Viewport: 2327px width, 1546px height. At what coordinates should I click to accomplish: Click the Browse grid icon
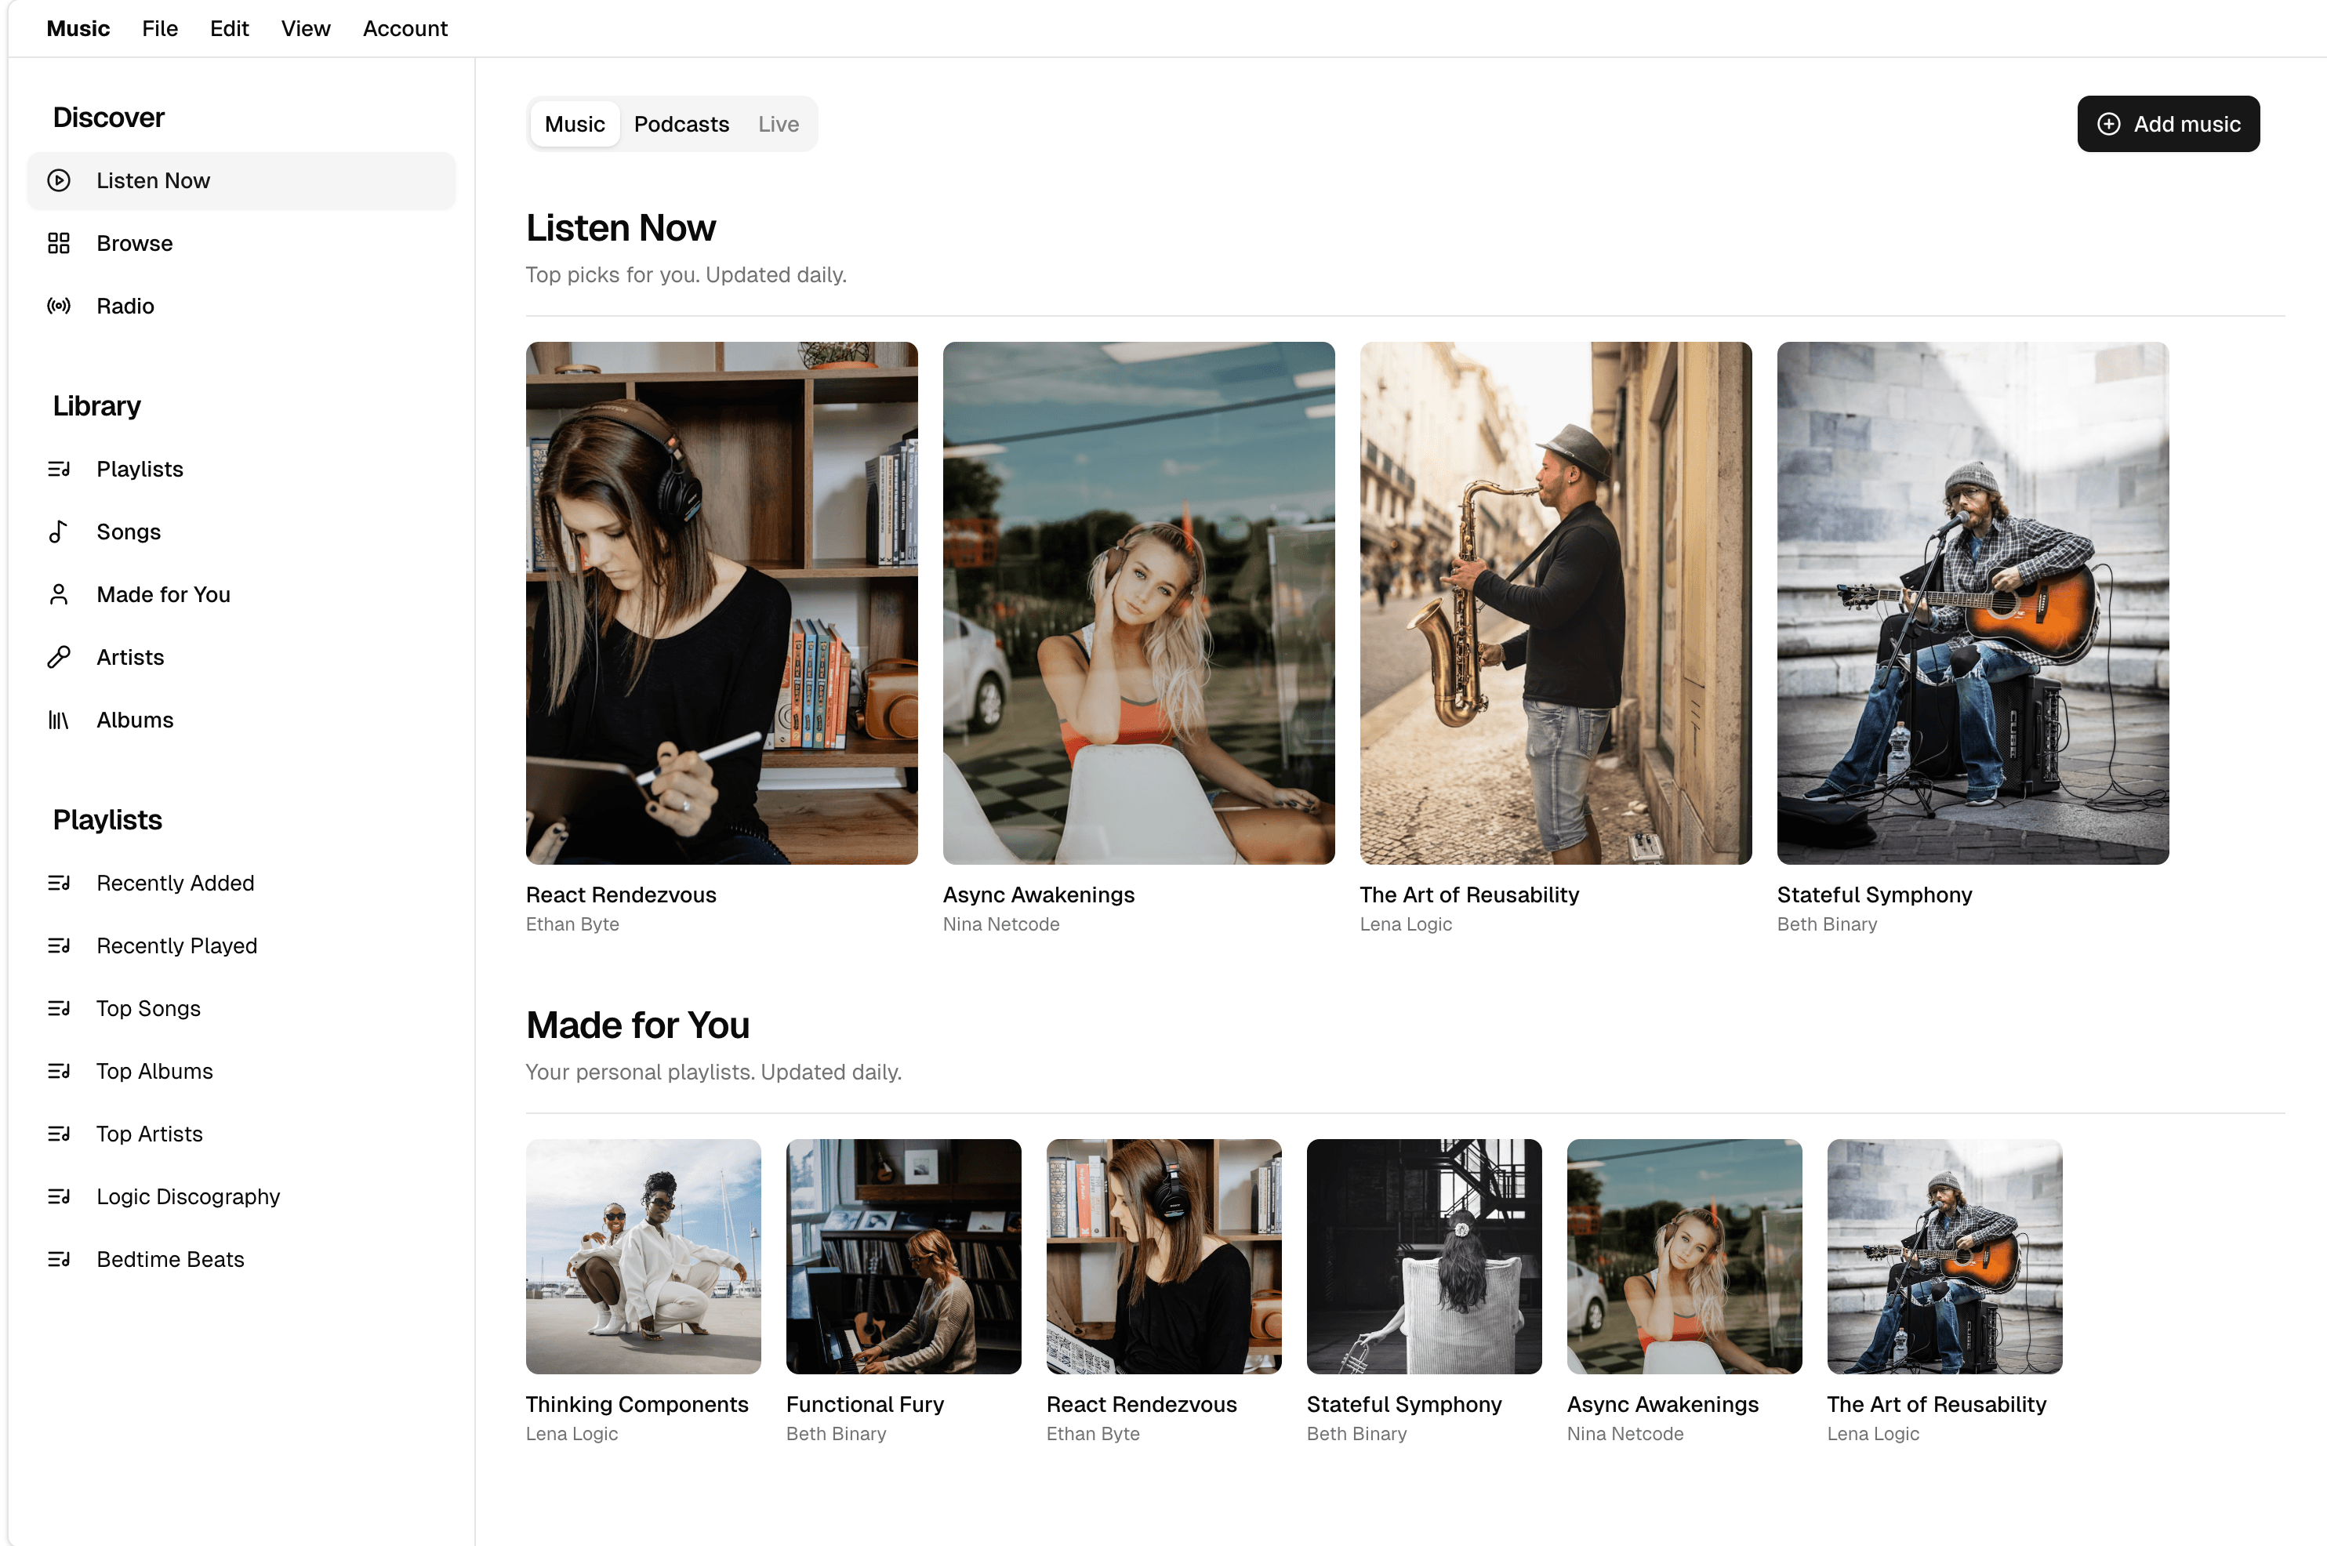click(59, 244)
